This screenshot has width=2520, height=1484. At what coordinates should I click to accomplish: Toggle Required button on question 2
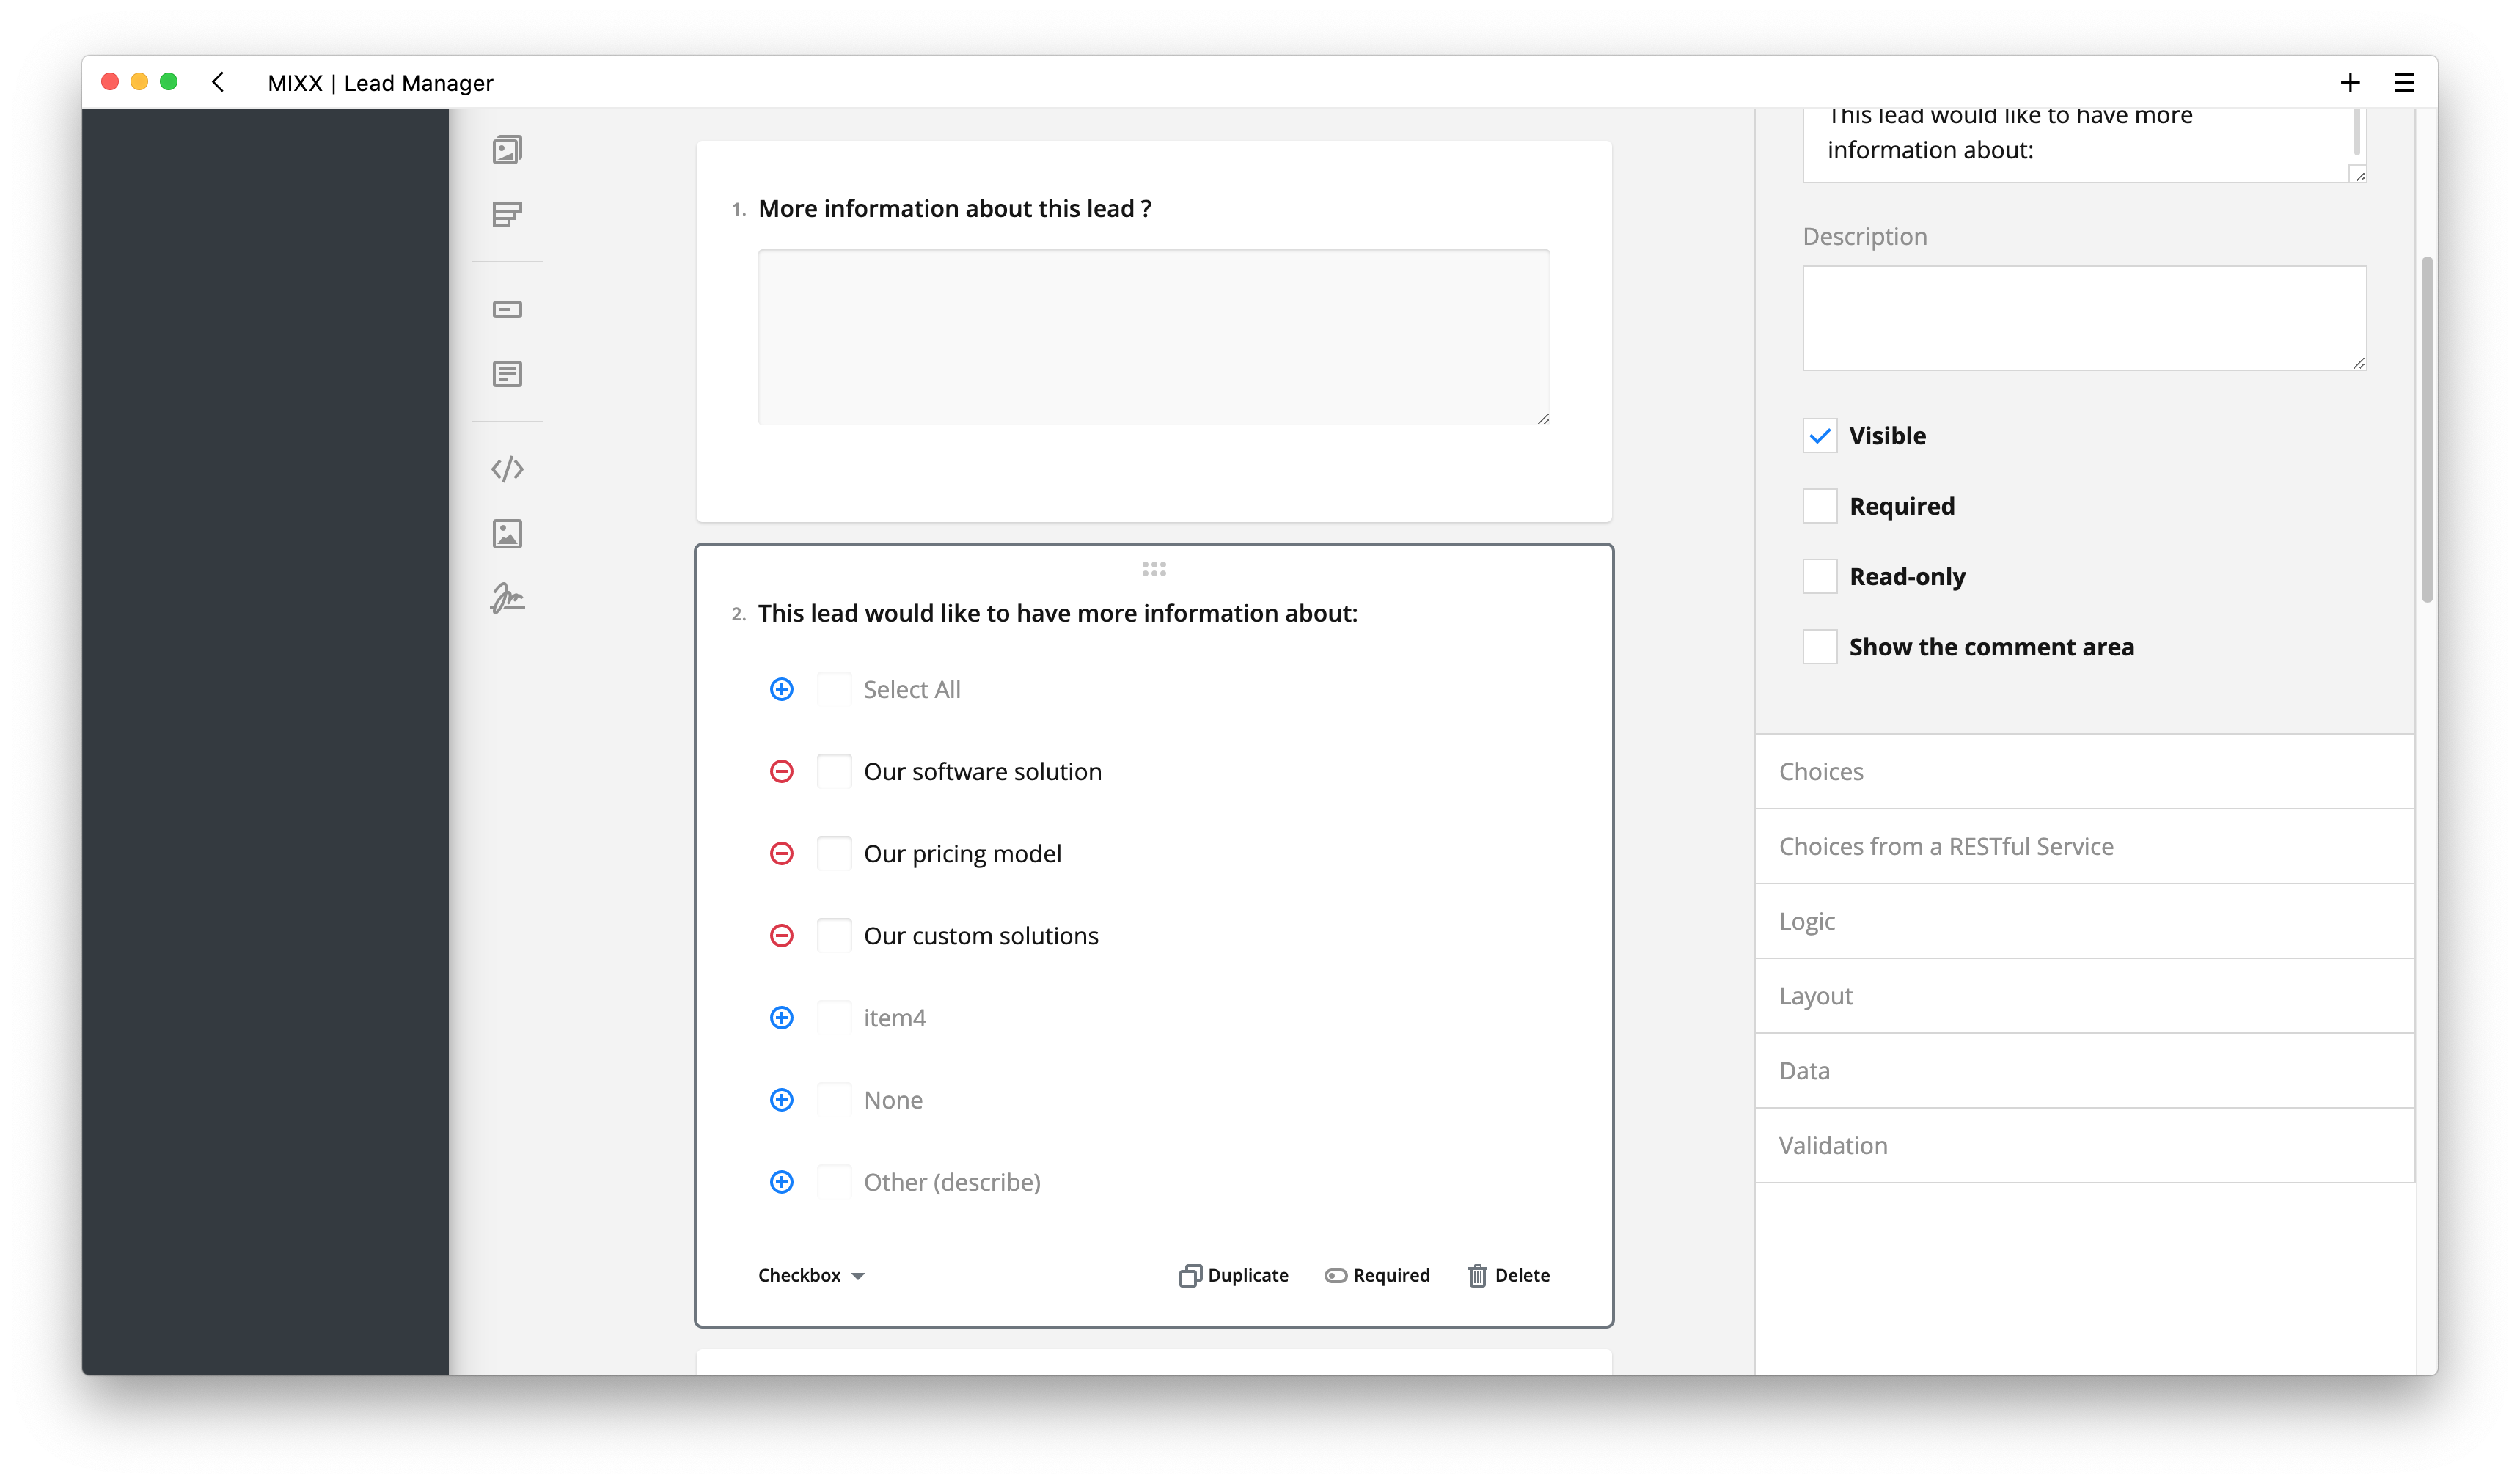pyautogui.click(x=1377, y=1275)
